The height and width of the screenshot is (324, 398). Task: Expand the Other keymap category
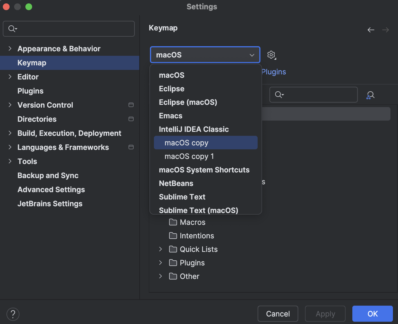point(161,276)
